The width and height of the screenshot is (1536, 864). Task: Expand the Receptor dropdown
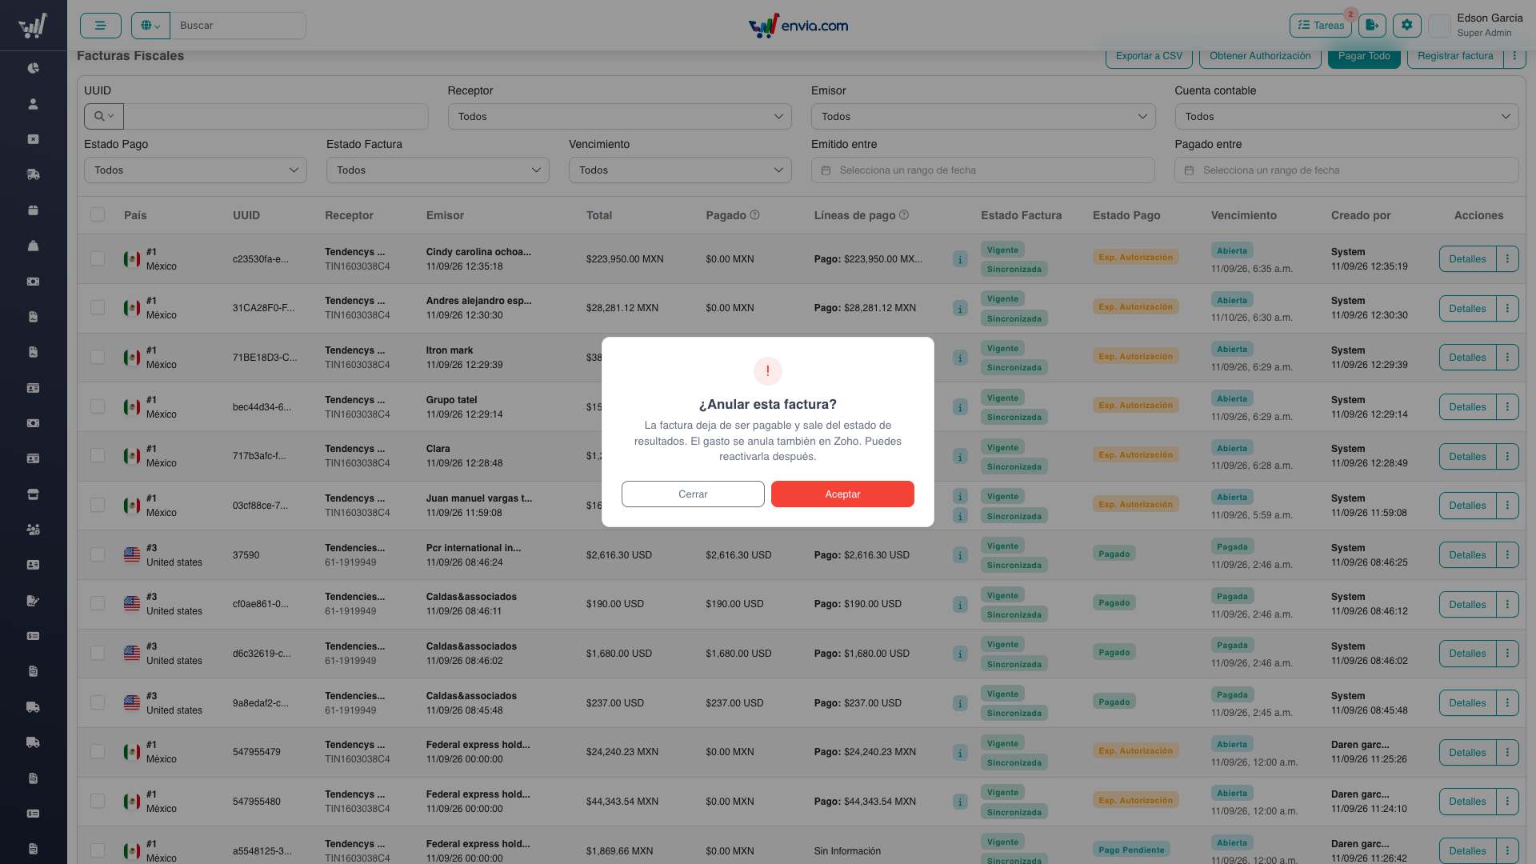(619, 117)
